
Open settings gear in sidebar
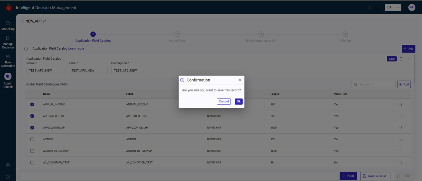pos(8,165)
